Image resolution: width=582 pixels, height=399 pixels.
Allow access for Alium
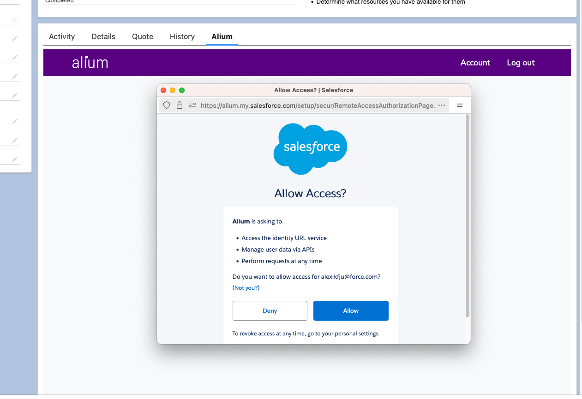(x=351, y=311)
